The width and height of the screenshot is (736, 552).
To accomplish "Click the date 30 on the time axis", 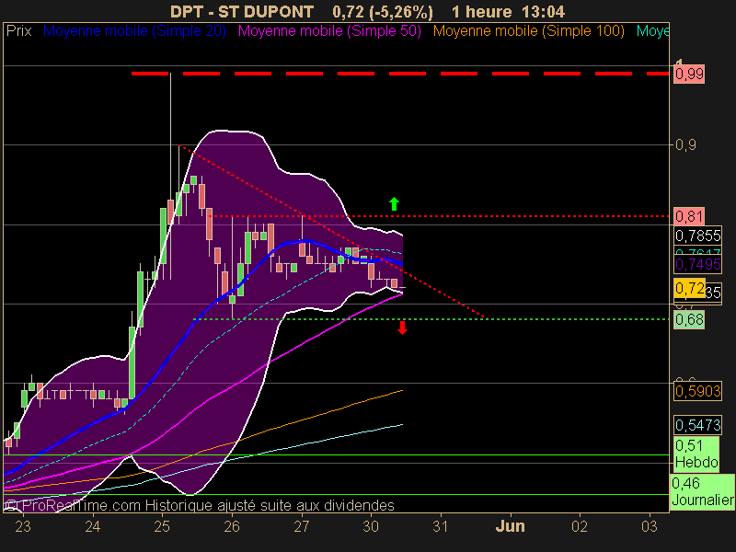I will (x=371, y=526).
